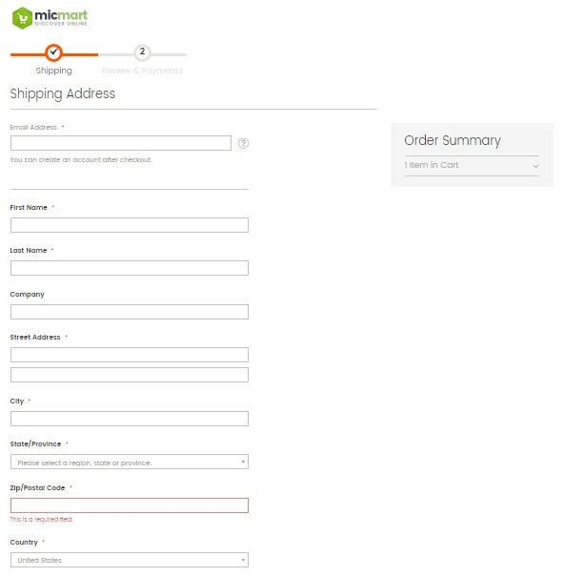Screen dimensions: 565x577
Task: Click the red-outlined Zip/Postal Code field
Action: 130,505
